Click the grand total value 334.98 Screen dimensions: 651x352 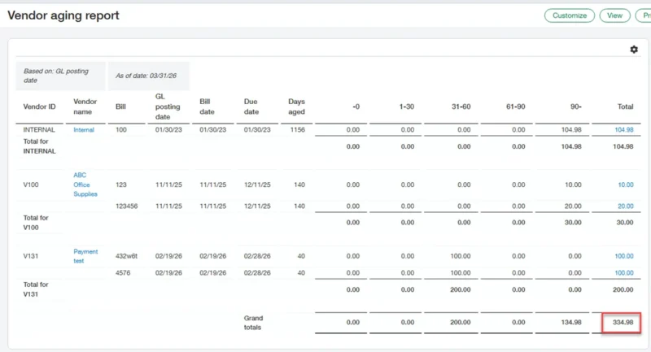coord(623,322)
